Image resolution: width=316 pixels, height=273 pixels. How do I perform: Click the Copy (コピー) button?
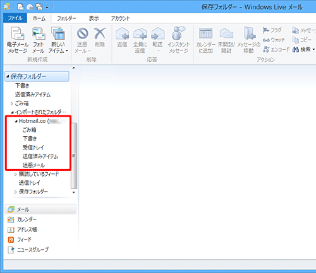(302, 40)
